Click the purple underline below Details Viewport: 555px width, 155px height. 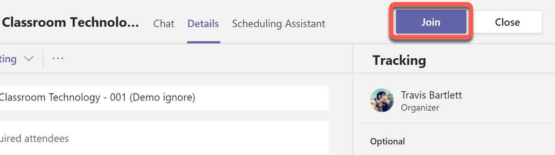203,42
